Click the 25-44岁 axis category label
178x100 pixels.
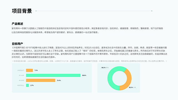(21, 75)
